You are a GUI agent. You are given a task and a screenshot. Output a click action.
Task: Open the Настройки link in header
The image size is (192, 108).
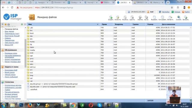166,12
